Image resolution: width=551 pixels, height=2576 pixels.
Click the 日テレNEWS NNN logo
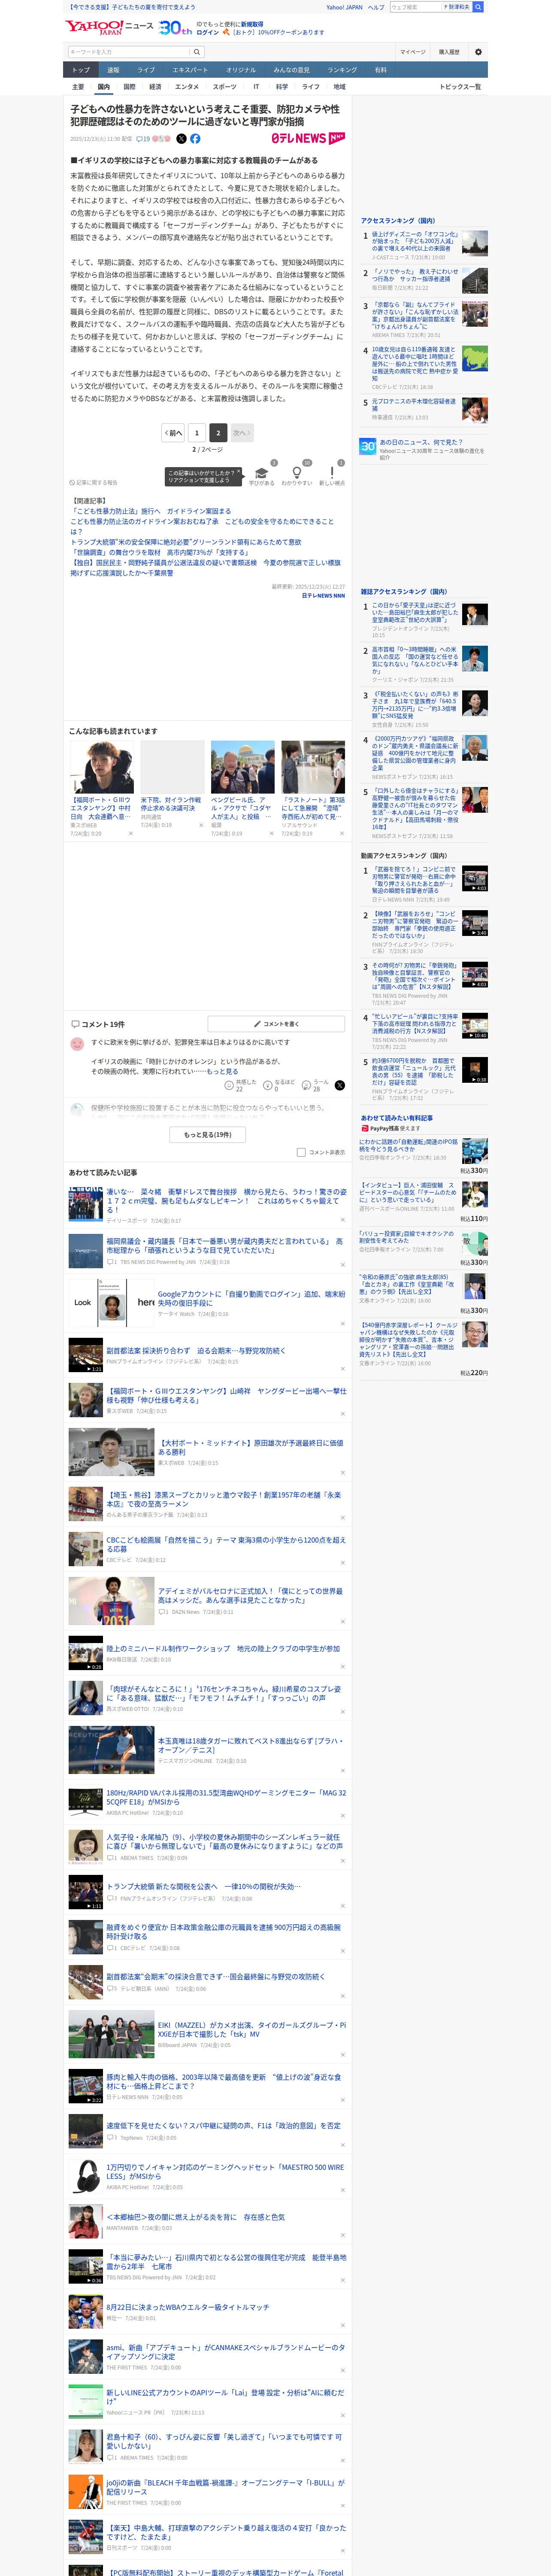coord(308,138)
